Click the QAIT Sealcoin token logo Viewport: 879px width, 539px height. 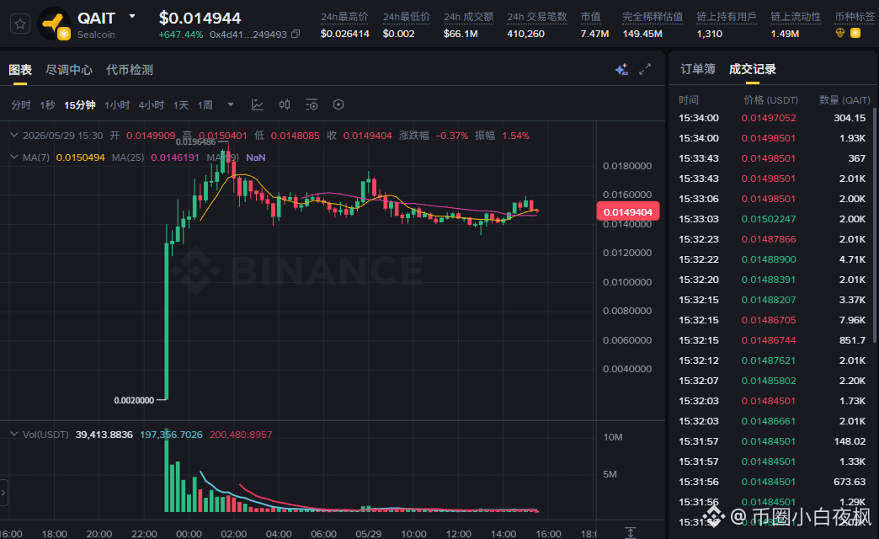[x=54, y=24]
